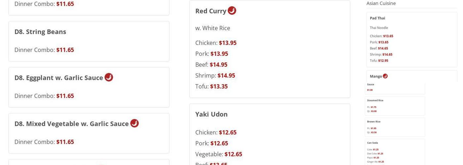Open the D8. String Beans menu item
The width and height of the screenshot is (463, 165).
[x=40, y=32]
